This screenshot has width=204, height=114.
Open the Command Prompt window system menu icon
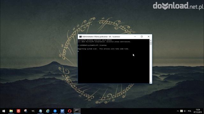pyautogui.click(x=80, y=37)
